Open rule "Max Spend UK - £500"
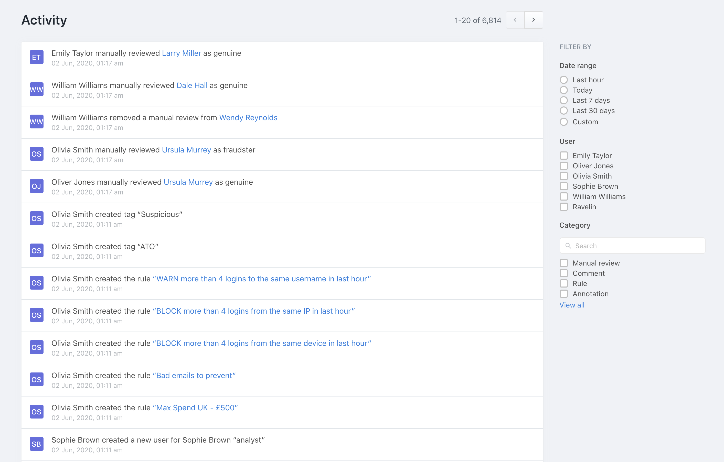This screenshot has height=462, width=724. click(195, 408)
